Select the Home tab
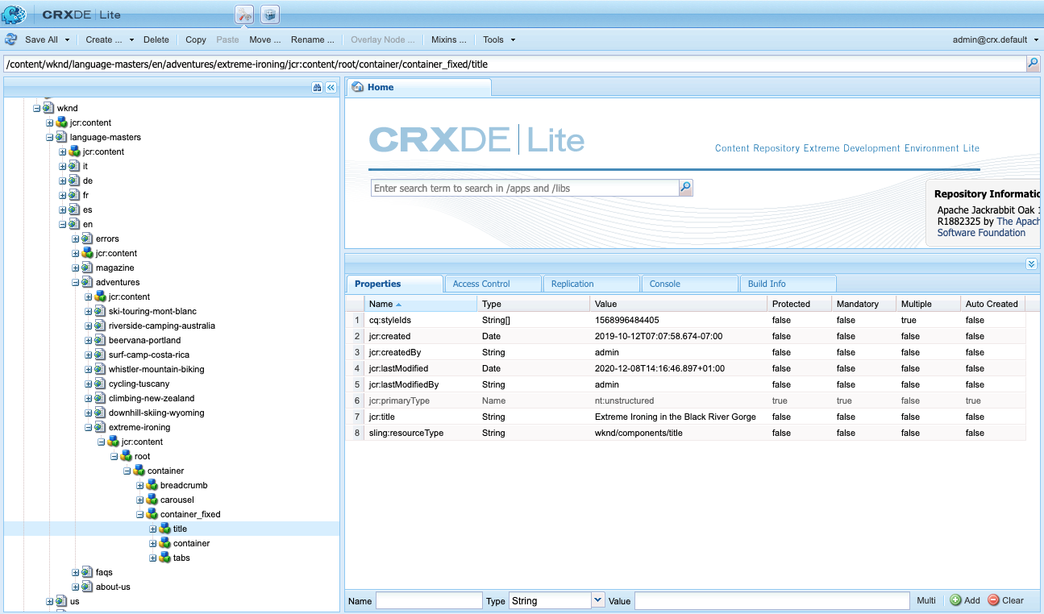Screen dimensions: 1044x614 pos(418,87)
